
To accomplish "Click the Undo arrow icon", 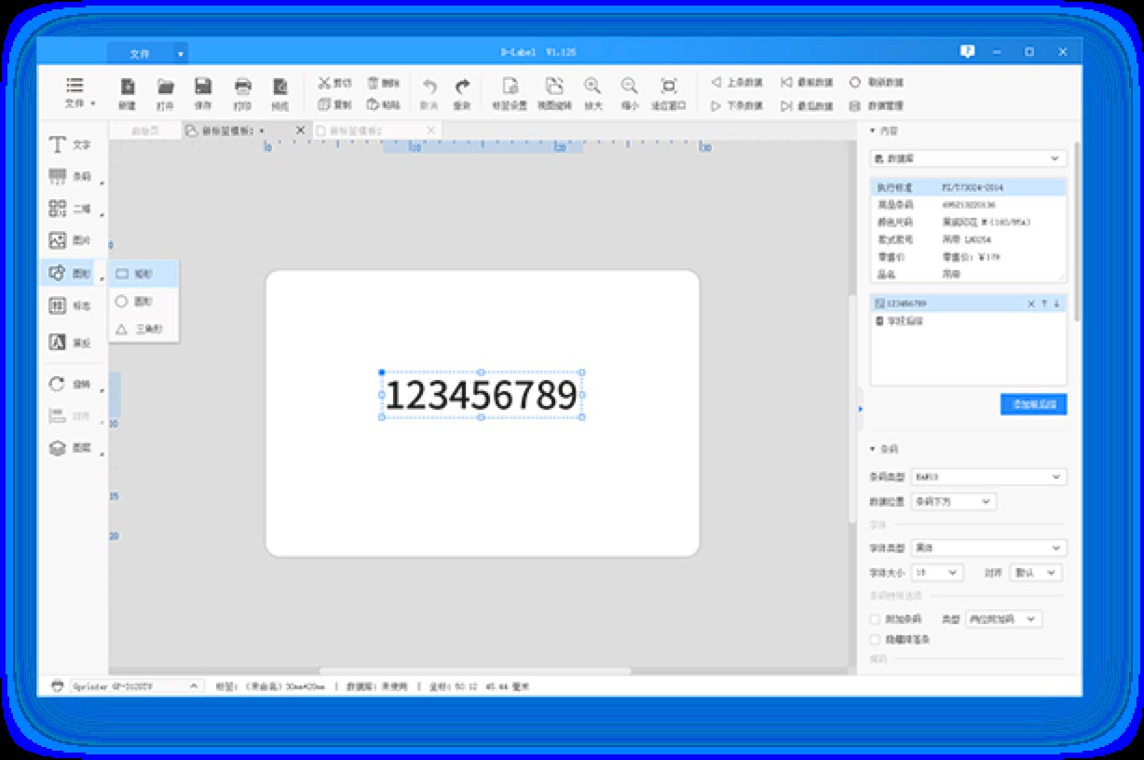I will pos(429,87).
